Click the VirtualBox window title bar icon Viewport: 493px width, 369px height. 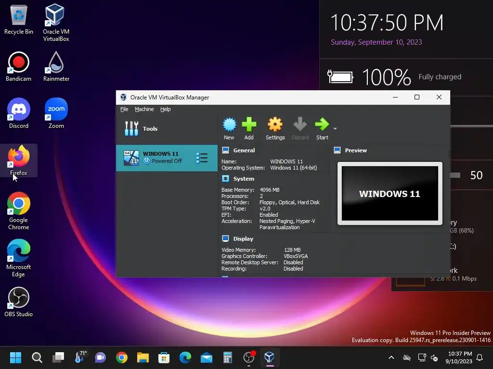[x=123, y=97]
